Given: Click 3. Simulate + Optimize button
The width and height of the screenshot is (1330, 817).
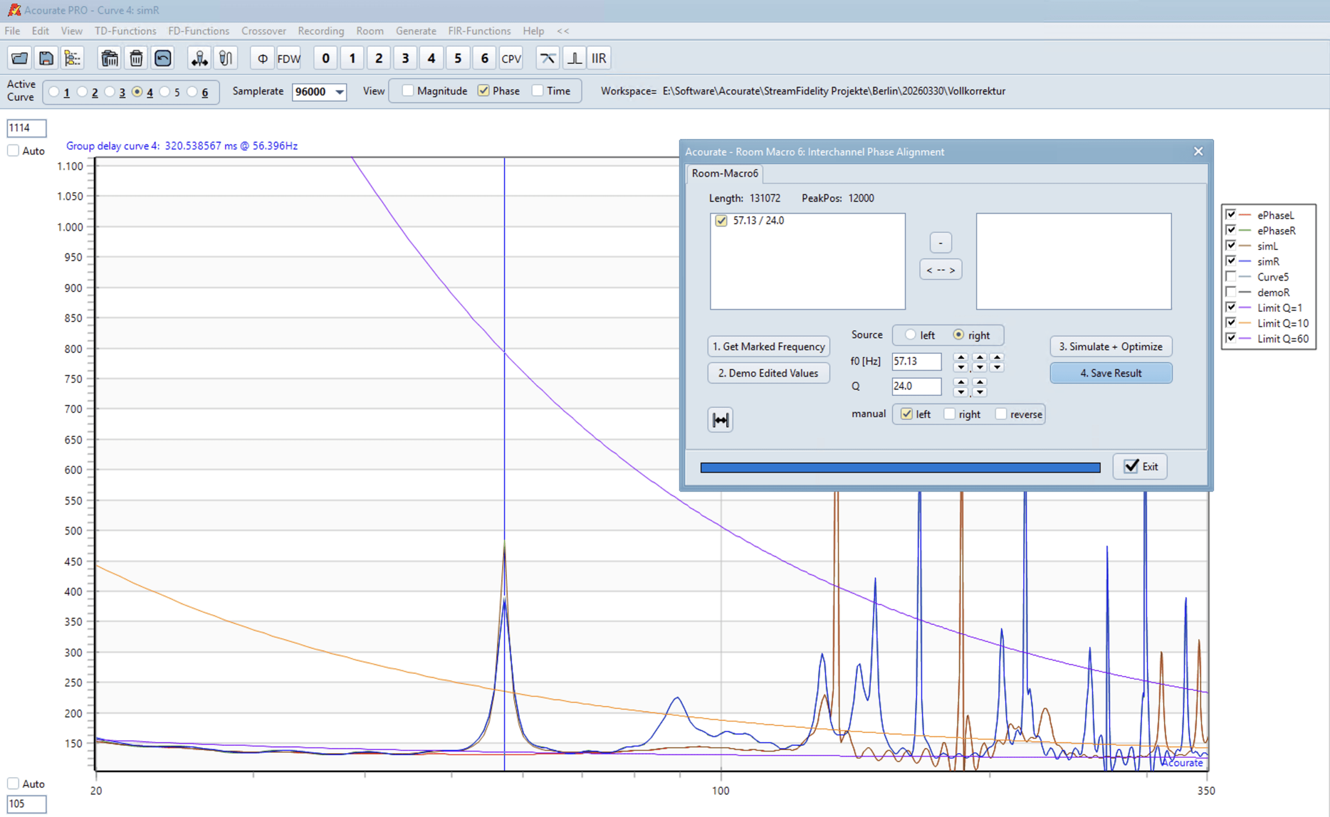Looking at the screenshot, I should coord(1111,347).
